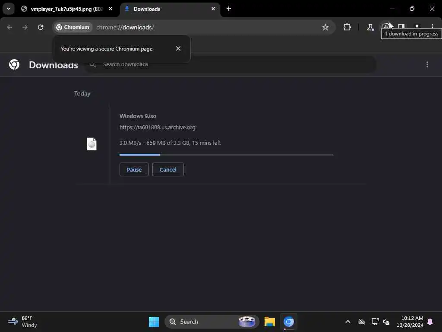
Task: Select the Downloads tab
Action: [170, 9]
